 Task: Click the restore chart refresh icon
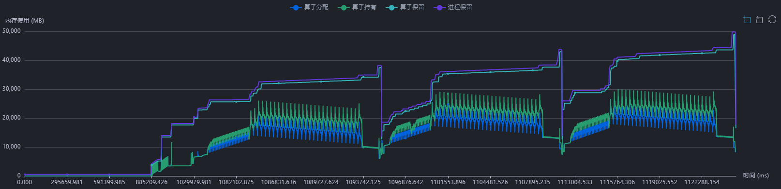click(772, 20)
